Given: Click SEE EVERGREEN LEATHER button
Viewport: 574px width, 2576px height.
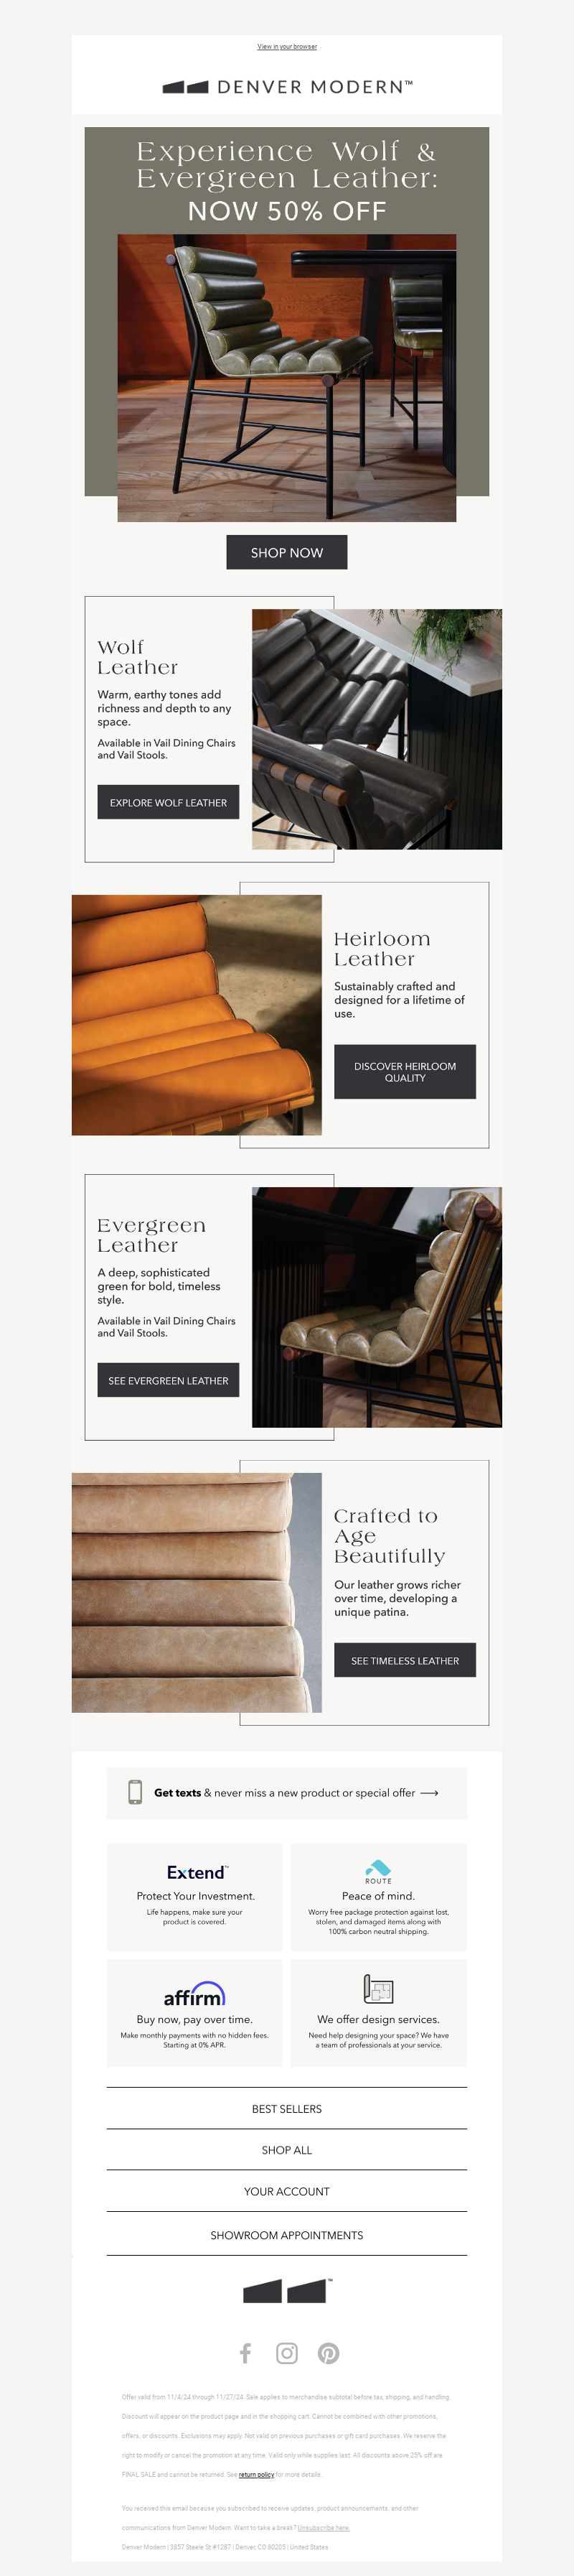Looking at the screenshot, I should coord(168,1380).
